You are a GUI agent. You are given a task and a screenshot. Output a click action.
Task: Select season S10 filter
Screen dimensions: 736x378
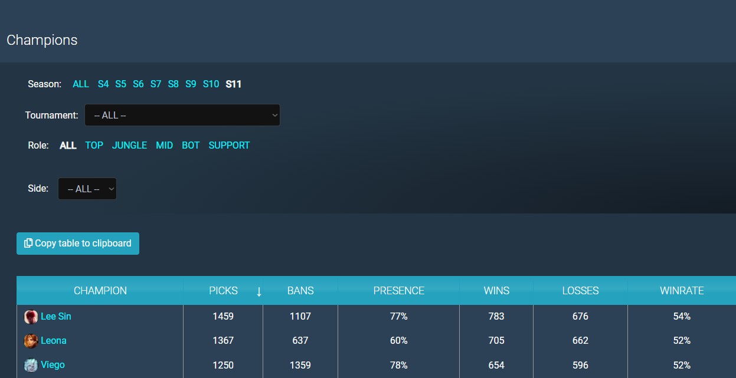tap(211, 84)
